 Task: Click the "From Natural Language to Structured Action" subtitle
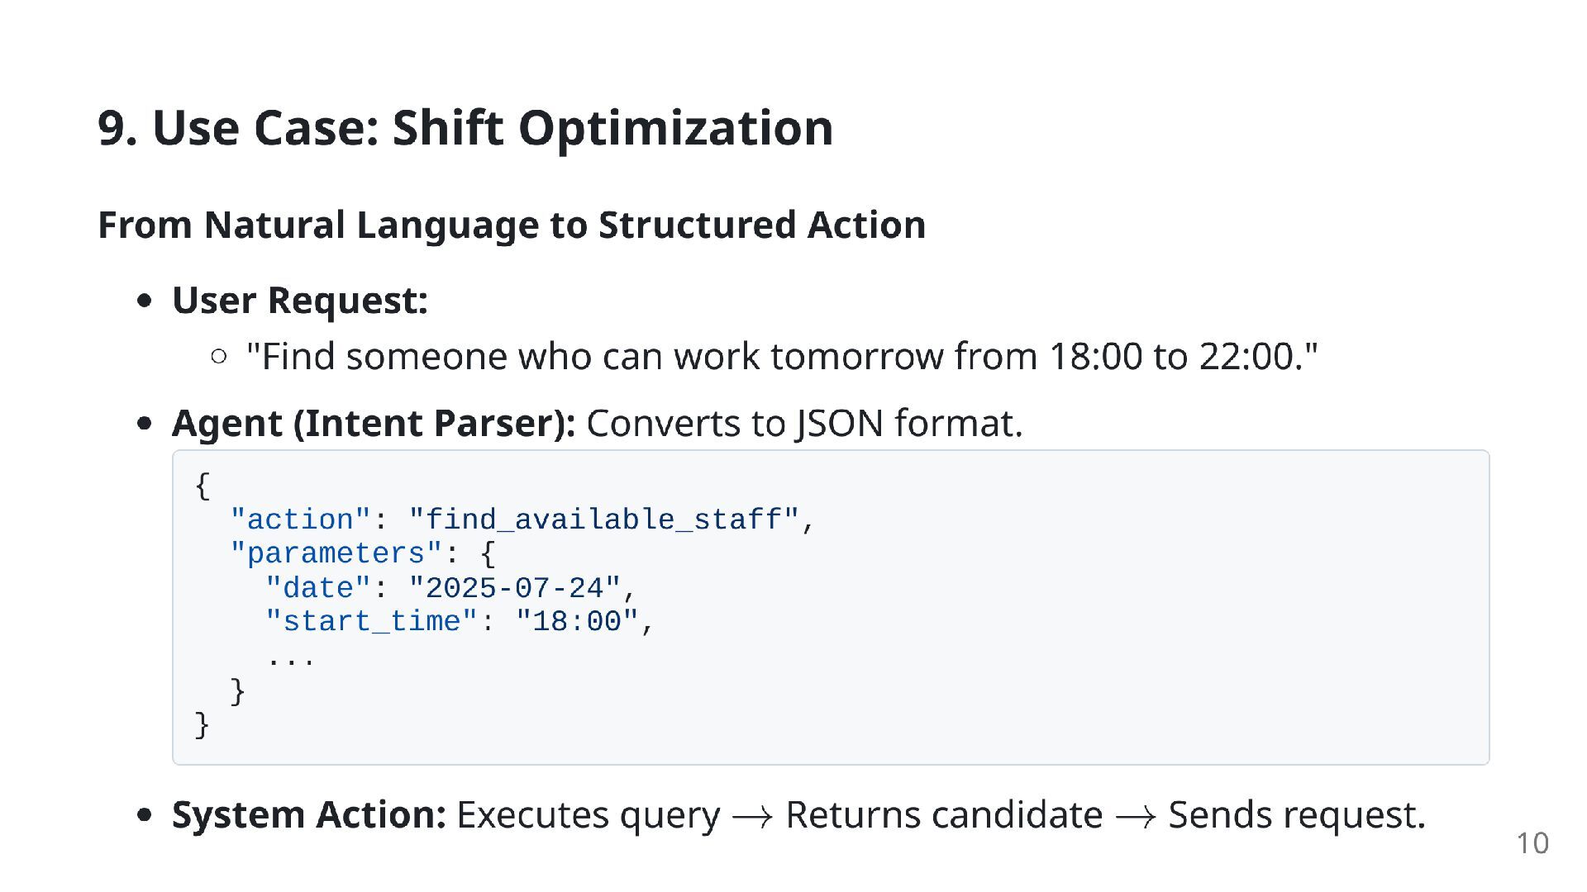pyautogui.click(x=512, y=225)
